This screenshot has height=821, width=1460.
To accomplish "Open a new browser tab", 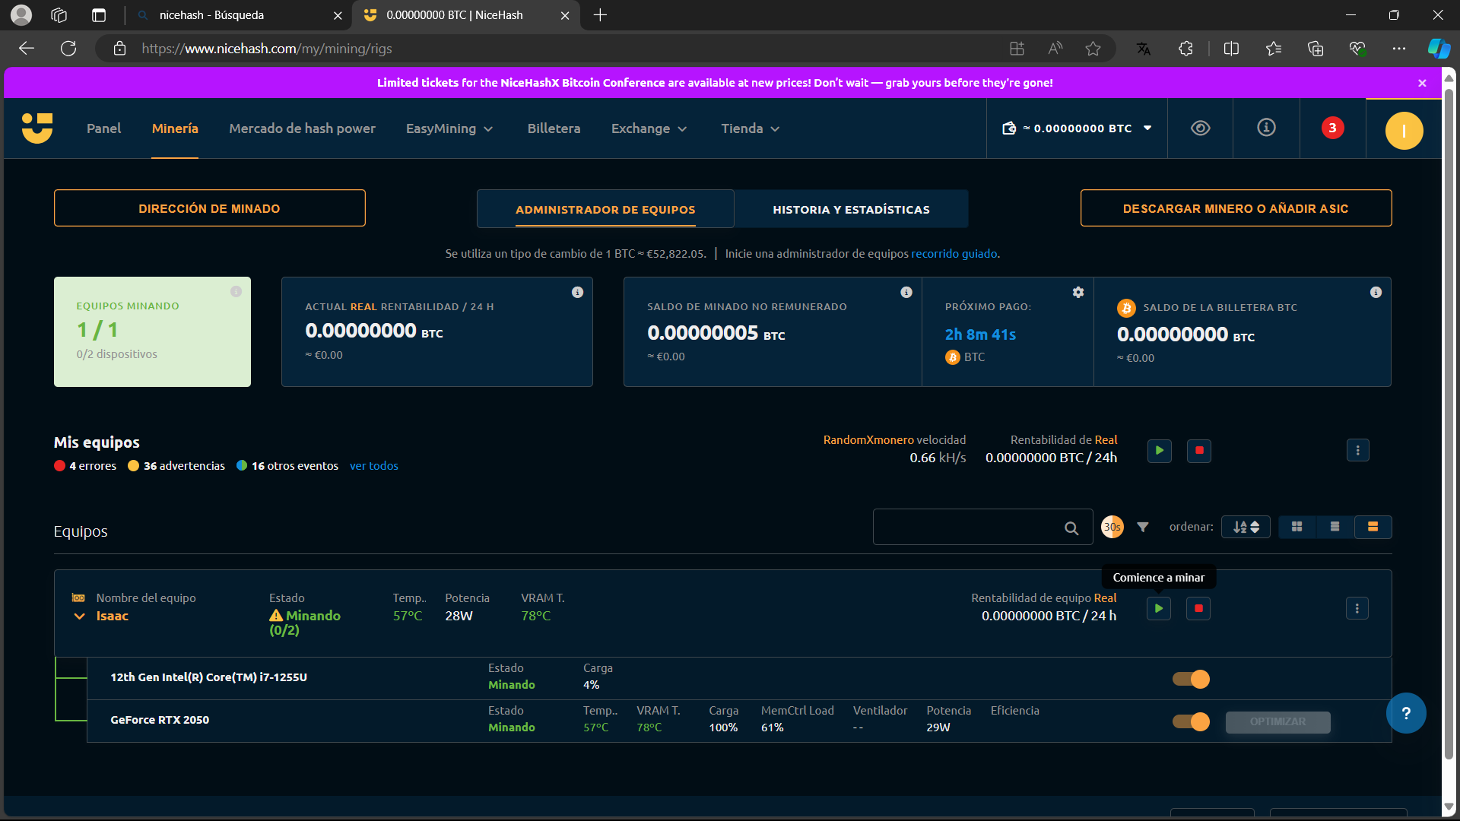I will tap(600, 15).
